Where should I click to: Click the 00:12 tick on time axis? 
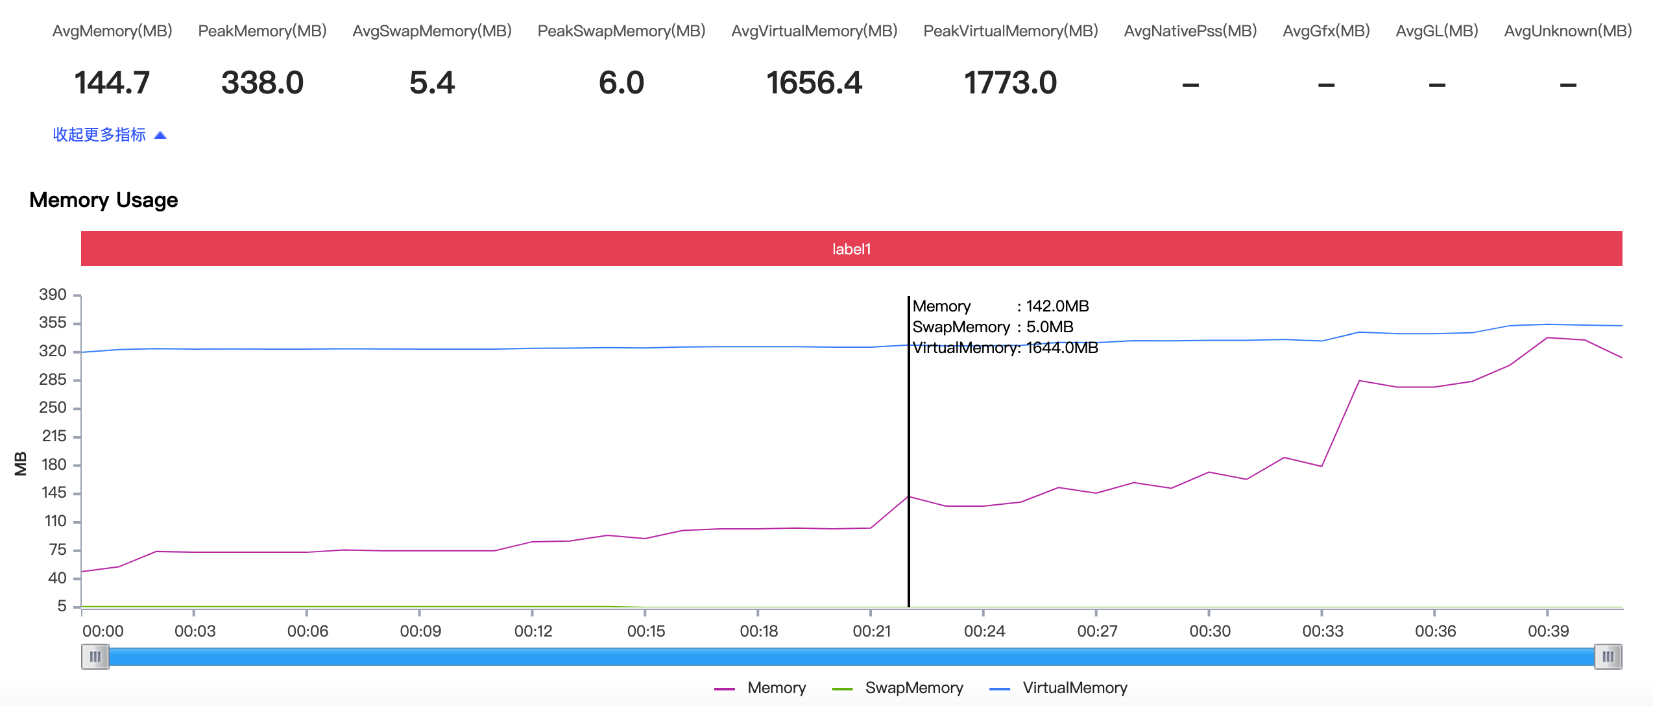[x=533, y=631]
